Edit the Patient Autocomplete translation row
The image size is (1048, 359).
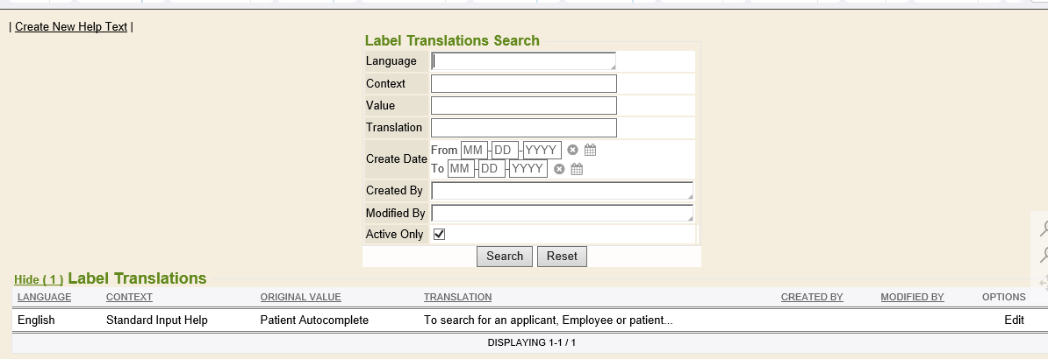(x=1014, y=320)
